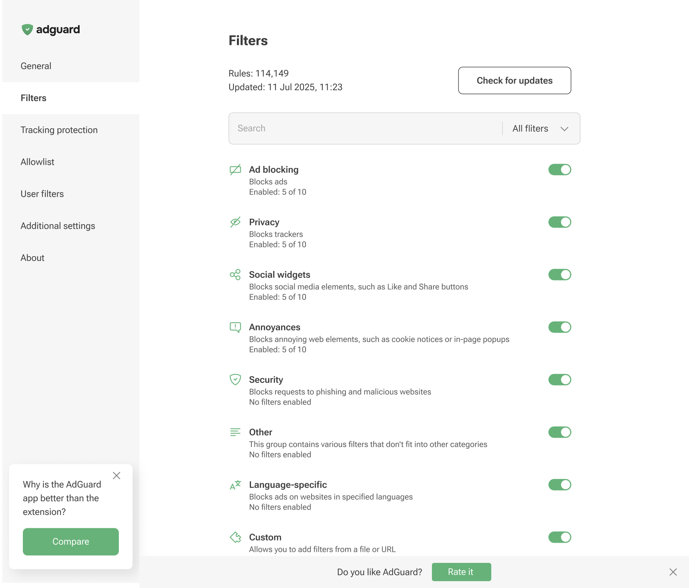
Task: Toggle Ad blocking filters off
Action: click(x=560, y=170)
